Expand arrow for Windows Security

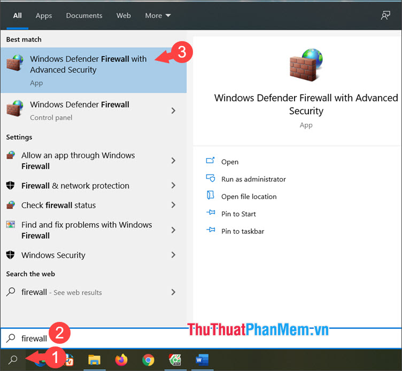pos(174,255)
